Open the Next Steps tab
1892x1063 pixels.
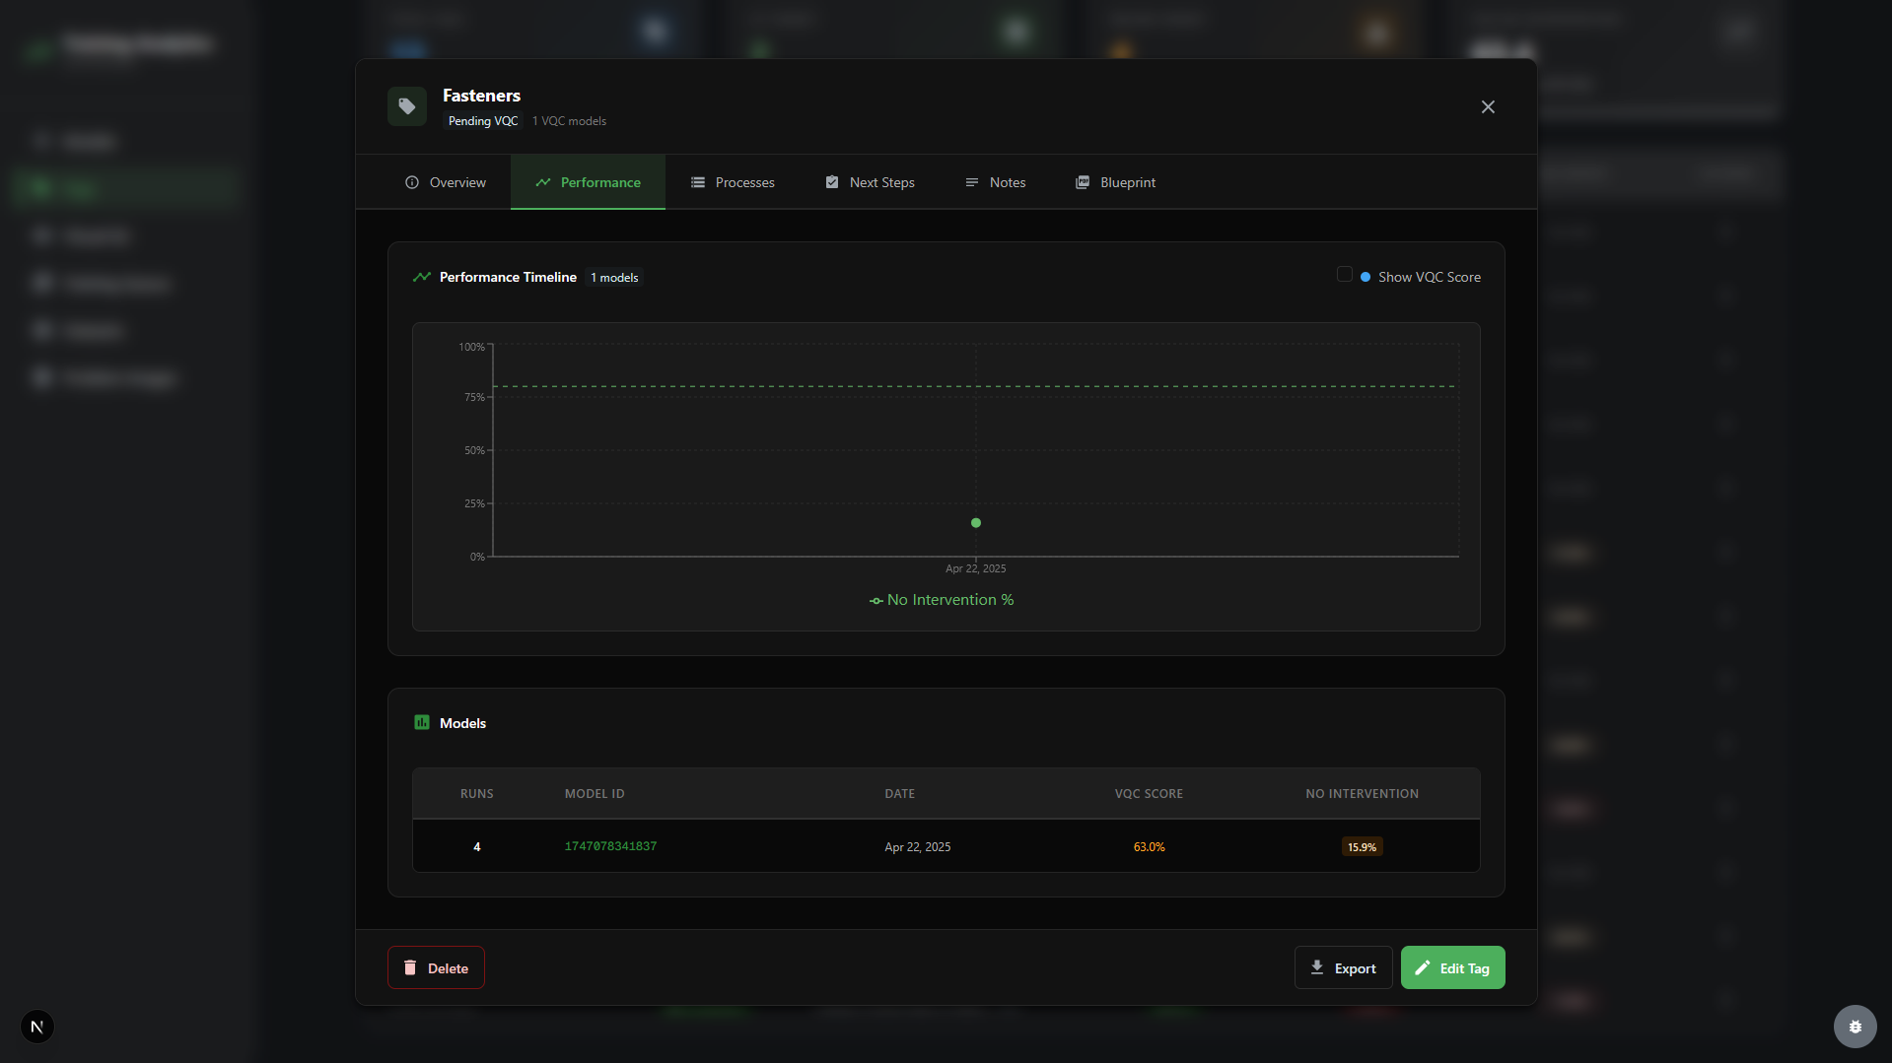click(x=870, y=182)
